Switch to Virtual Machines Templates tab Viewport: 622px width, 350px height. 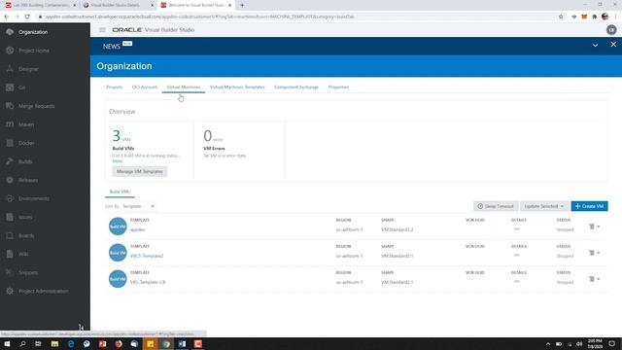coord(237,87)
